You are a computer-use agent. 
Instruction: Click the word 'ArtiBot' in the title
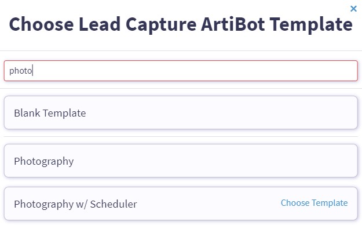click(233, 24)
